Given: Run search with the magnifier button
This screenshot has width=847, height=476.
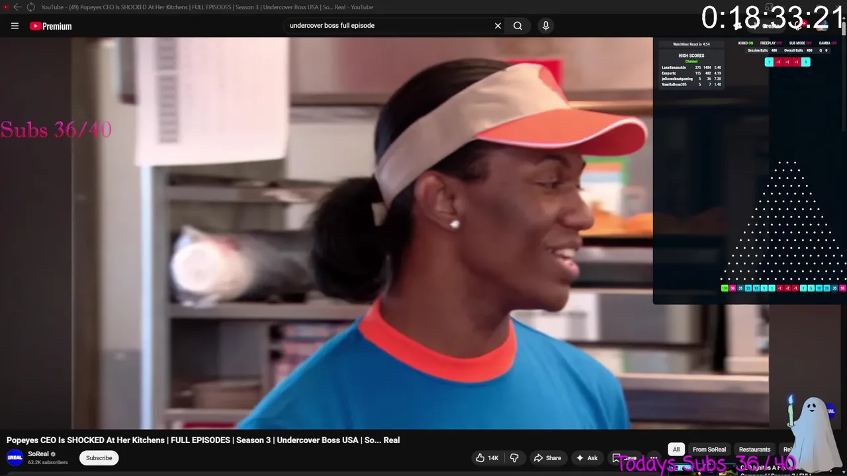Looking at the screenshot, I should [517, 26].
